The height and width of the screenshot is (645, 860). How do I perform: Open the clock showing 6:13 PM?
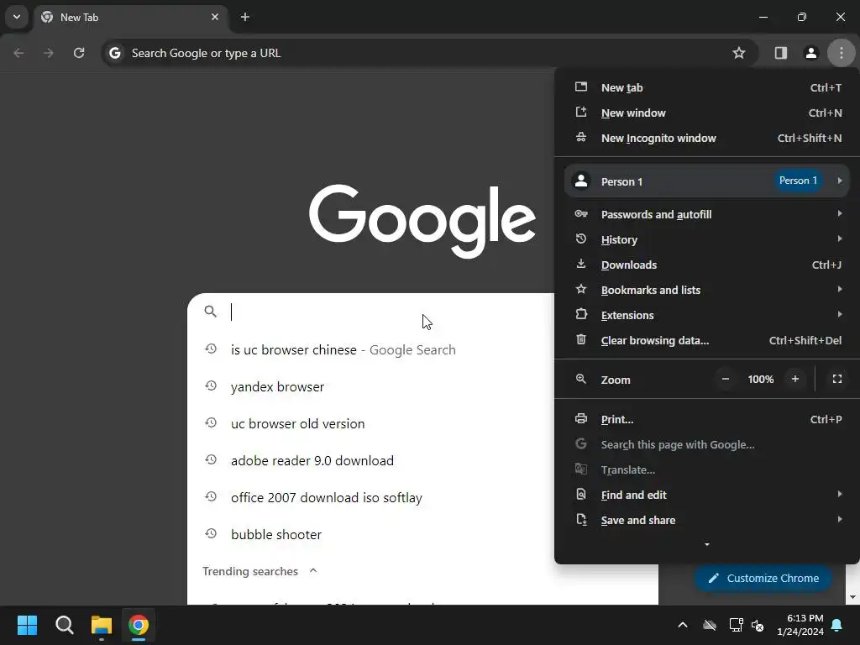tap(800, 625)
